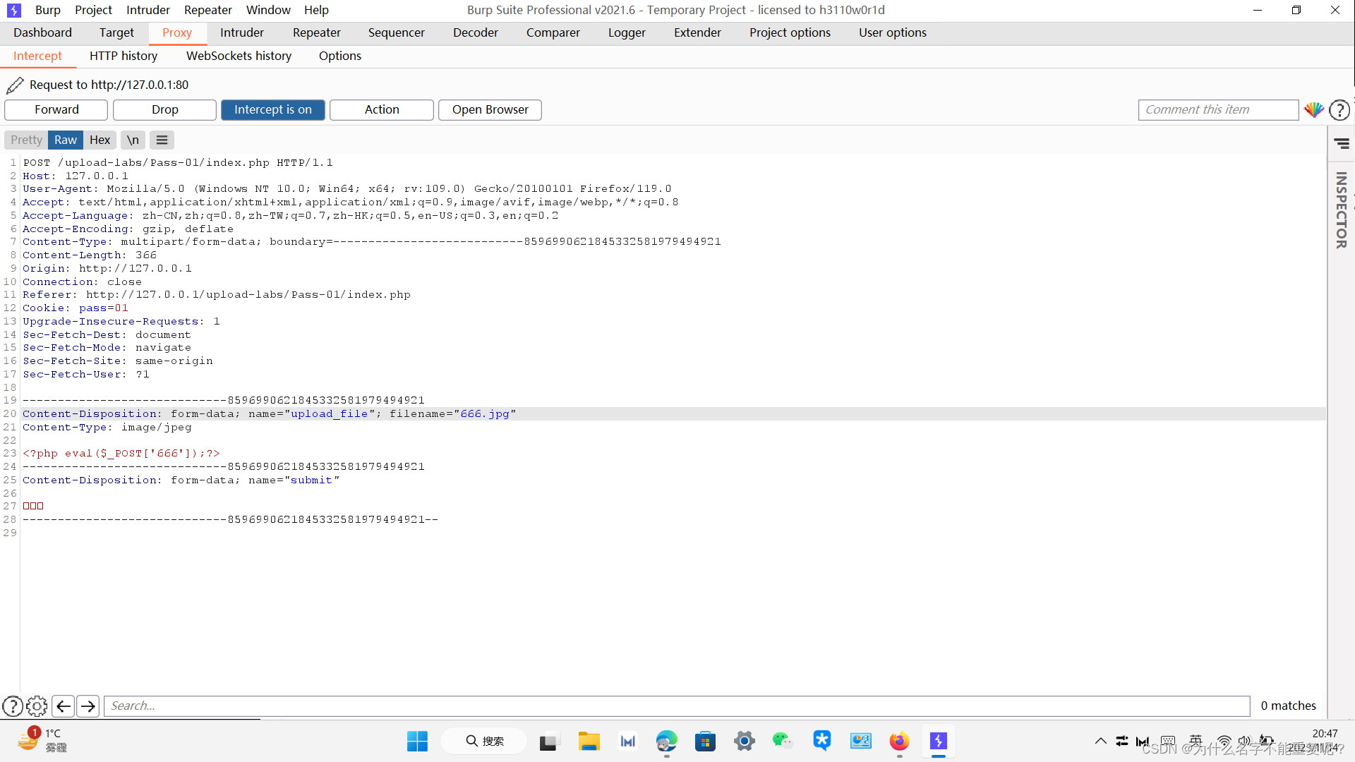Screen dimensions: 1355x762
Task: Open the highlight color picker icon
Action: [x=1314, y=110]
